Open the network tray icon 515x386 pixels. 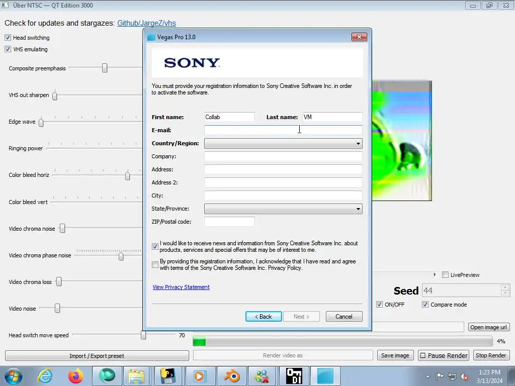pos(452,376)
